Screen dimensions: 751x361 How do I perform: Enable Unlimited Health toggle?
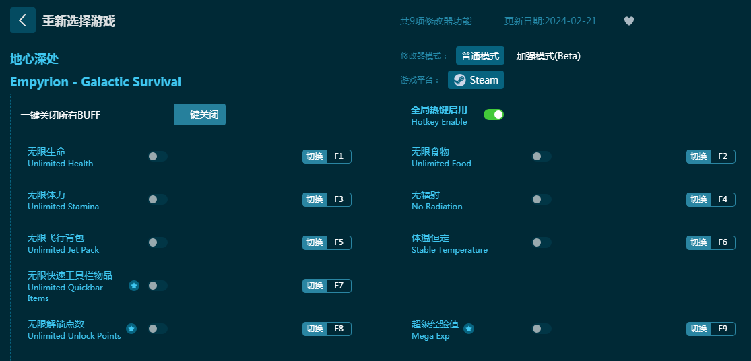pyautogui.click(x=158, y=156)
